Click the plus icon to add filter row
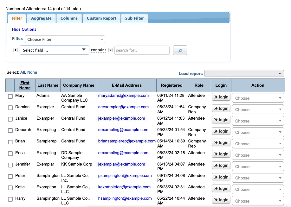The height and width of the screenshot is (207, 291). click(x=16, y=50)
